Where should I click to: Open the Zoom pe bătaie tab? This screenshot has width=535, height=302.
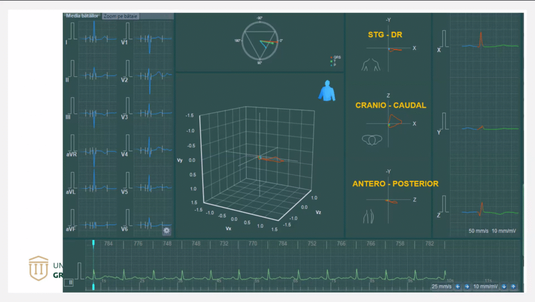[x=121, y=16]
